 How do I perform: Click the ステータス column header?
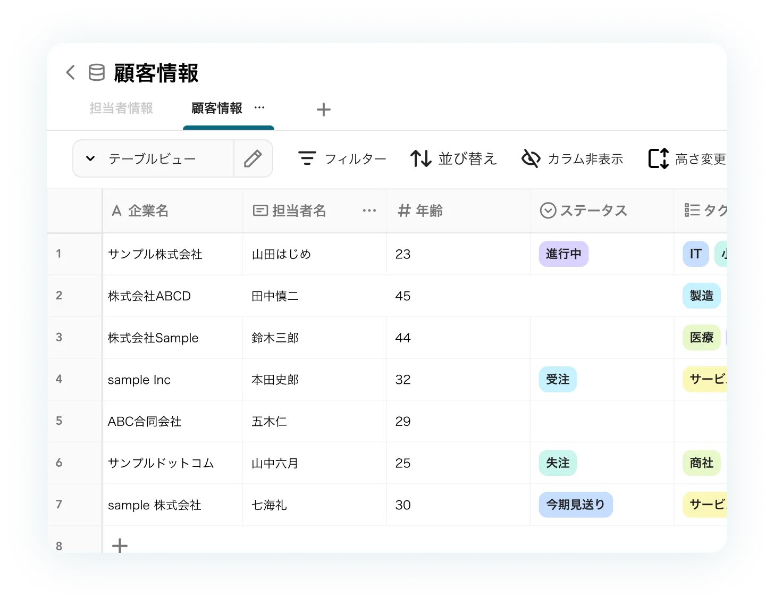point(593,211)
